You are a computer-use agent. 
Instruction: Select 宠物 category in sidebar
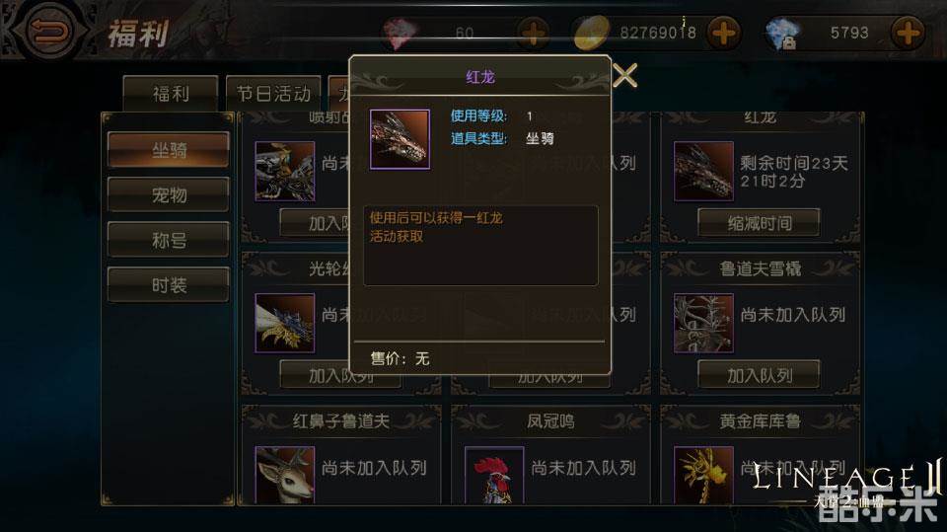pos(169,194)
